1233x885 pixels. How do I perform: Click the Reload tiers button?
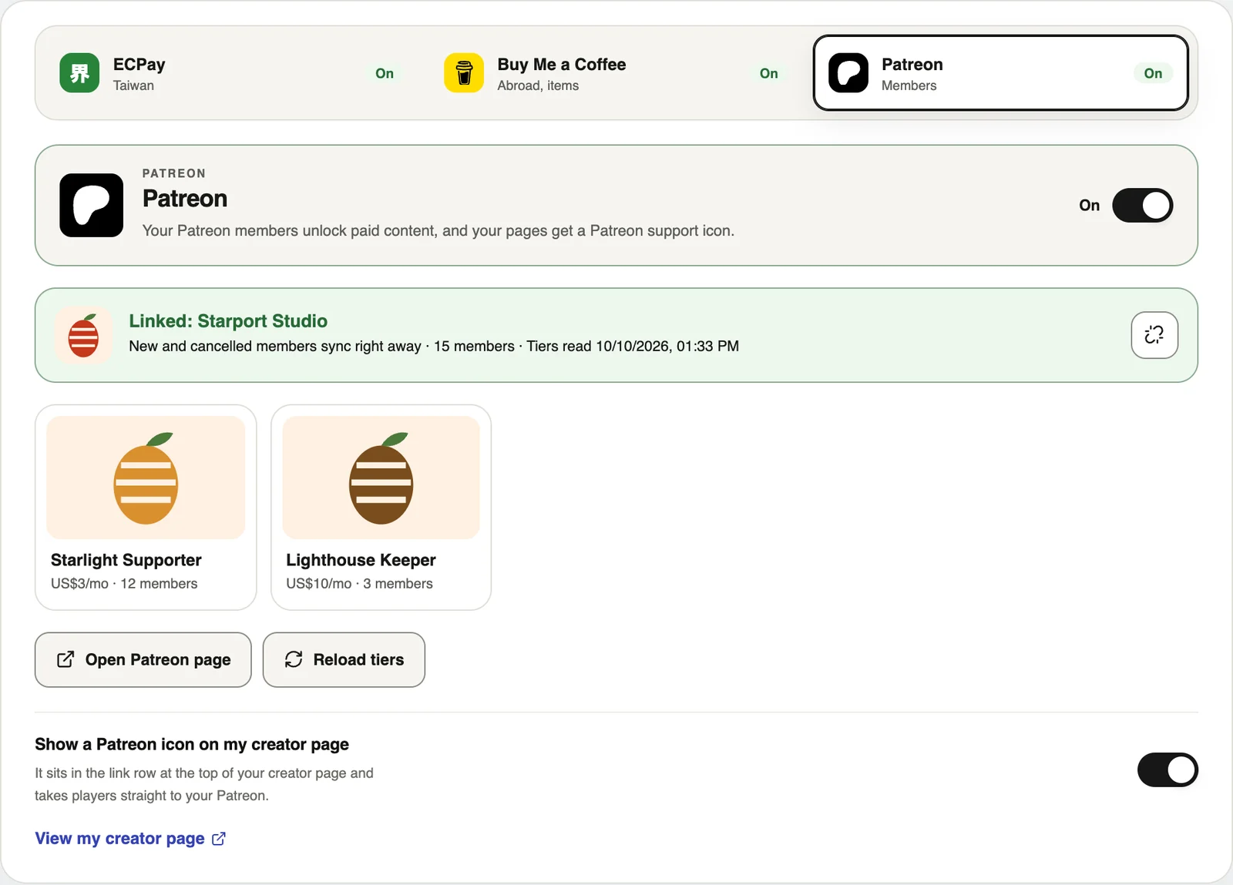pos(344,660)
